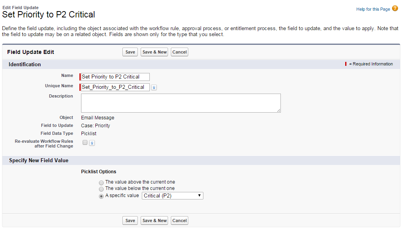Click the top Save button
The width and height of the screenshot is (404, 230).
[130, 52]
